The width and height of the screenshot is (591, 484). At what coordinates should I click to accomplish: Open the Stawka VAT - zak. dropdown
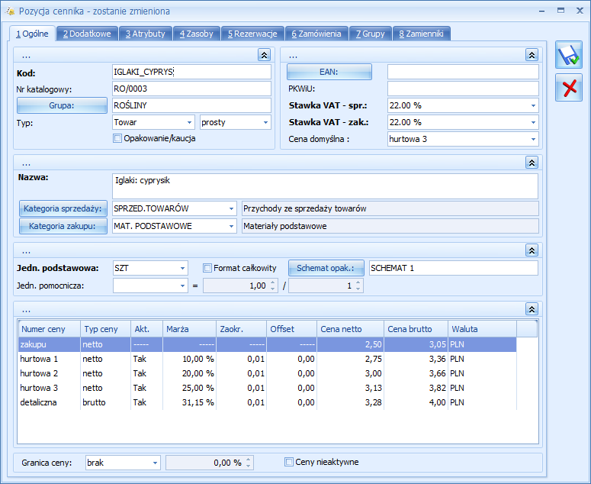point(533,123)
